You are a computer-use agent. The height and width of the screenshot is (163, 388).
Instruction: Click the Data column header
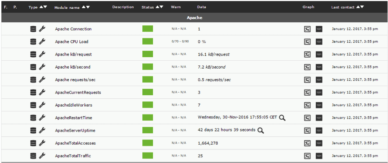coord(201,7)
